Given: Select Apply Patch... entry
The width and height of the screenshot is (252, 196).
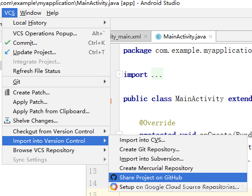Looking at the screenshot, I should (x=56, y=102).
